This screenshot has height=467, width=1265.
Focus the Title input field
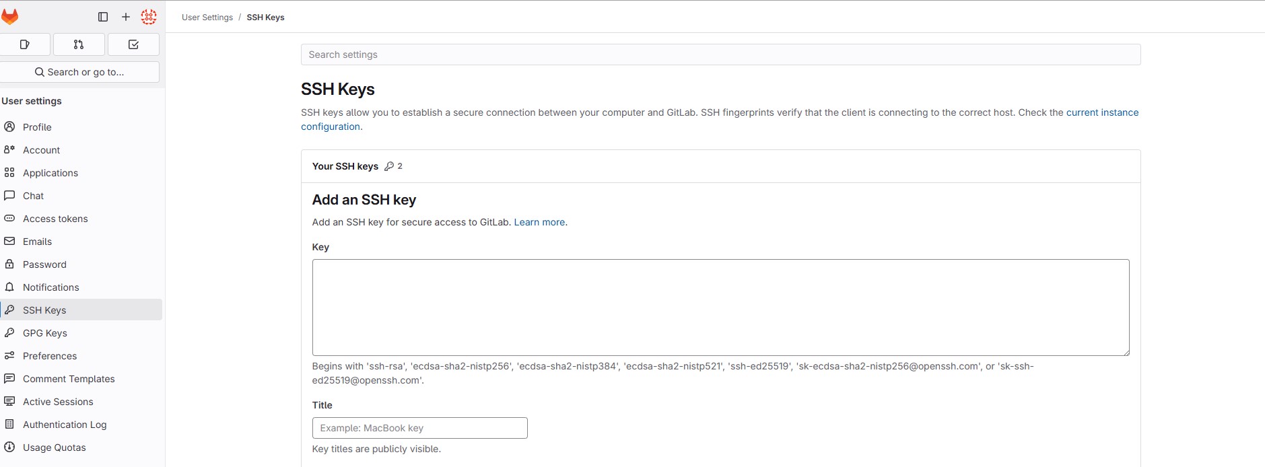pyautogui.click(x=419, y=428)
